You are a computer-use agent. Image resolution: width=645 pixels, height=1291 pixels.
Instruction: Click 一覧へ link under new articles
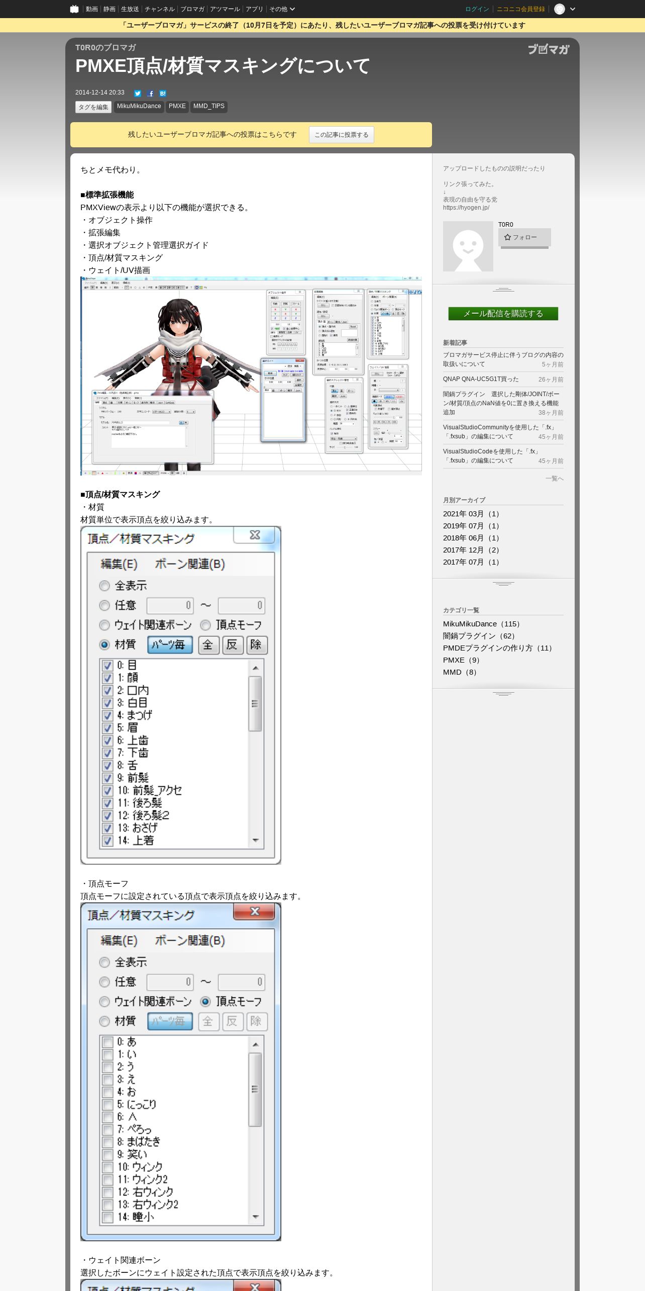pyautogui.click(x=555, y=479)
